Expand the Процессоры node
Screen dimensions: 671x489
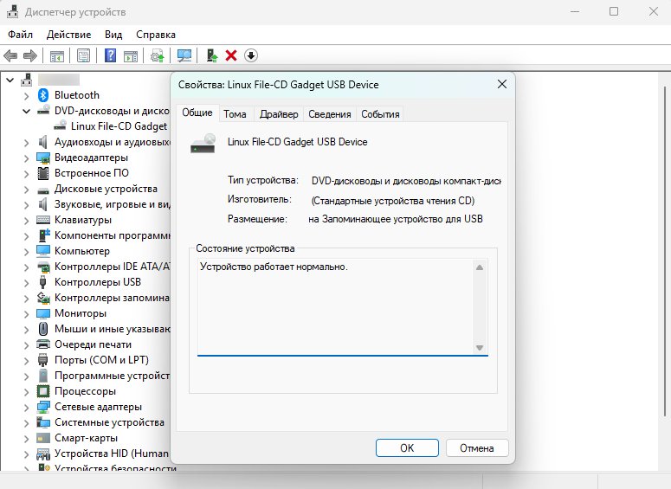[27, 392]
